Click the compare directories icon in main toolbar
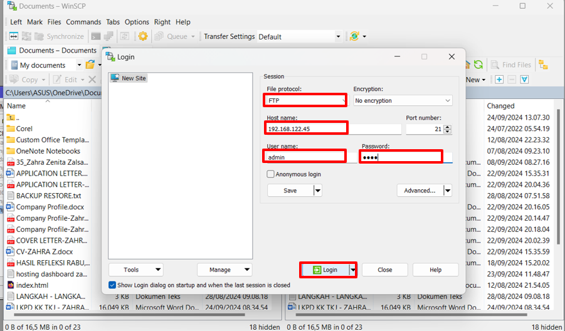Image resolution: width=565 pixels, height=331 pixels. [14, 36]
